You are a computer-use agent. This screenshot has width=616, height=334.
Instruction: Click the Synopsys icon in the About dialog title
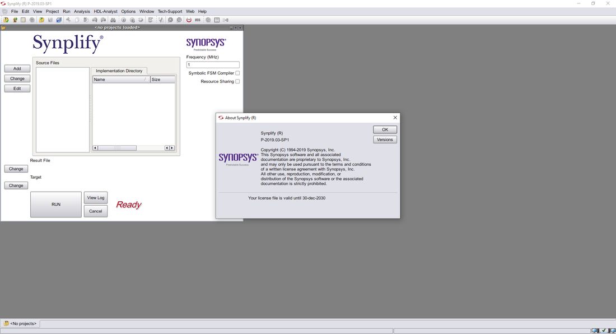[221, 118]
